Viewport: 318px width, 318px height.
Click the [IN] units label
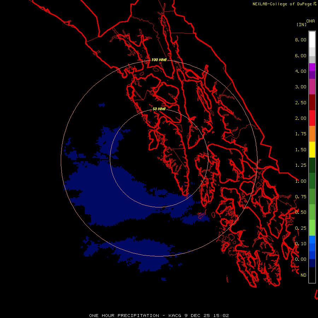click(301, 24)
